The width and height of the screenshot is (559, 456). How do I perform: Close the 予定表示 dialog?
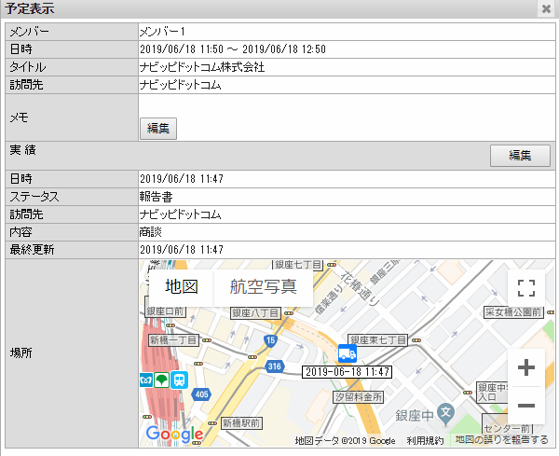[546, 9]
